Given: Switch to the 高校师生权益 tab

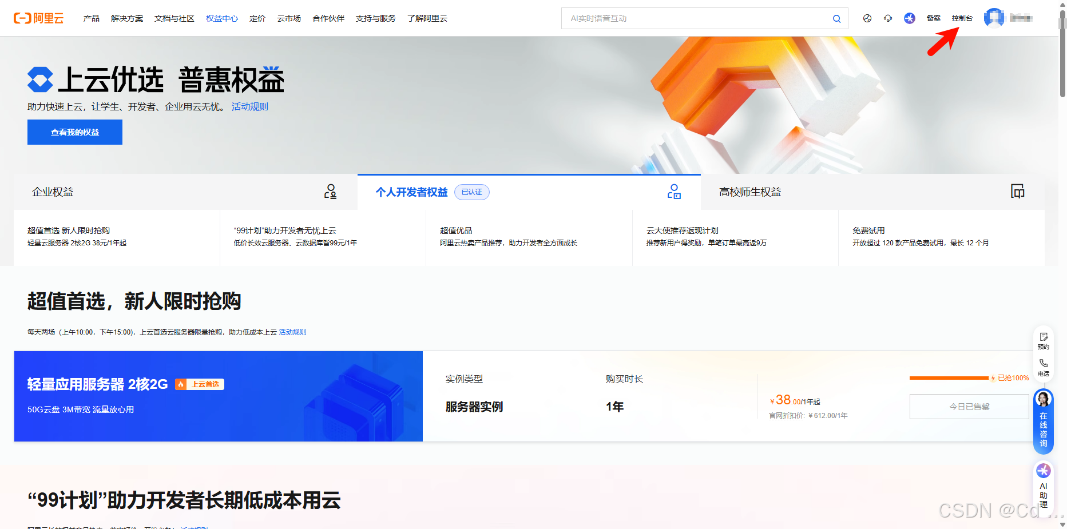Looking at the screenshot, I should (872, 192).
